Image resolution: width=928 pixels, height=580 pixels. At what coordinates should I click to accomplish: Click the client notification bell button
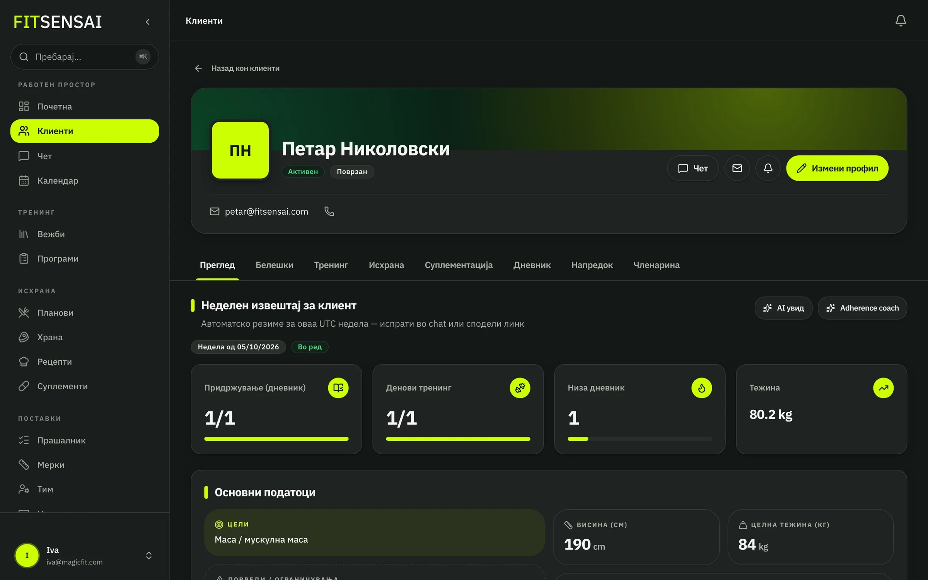pos(768,168)
